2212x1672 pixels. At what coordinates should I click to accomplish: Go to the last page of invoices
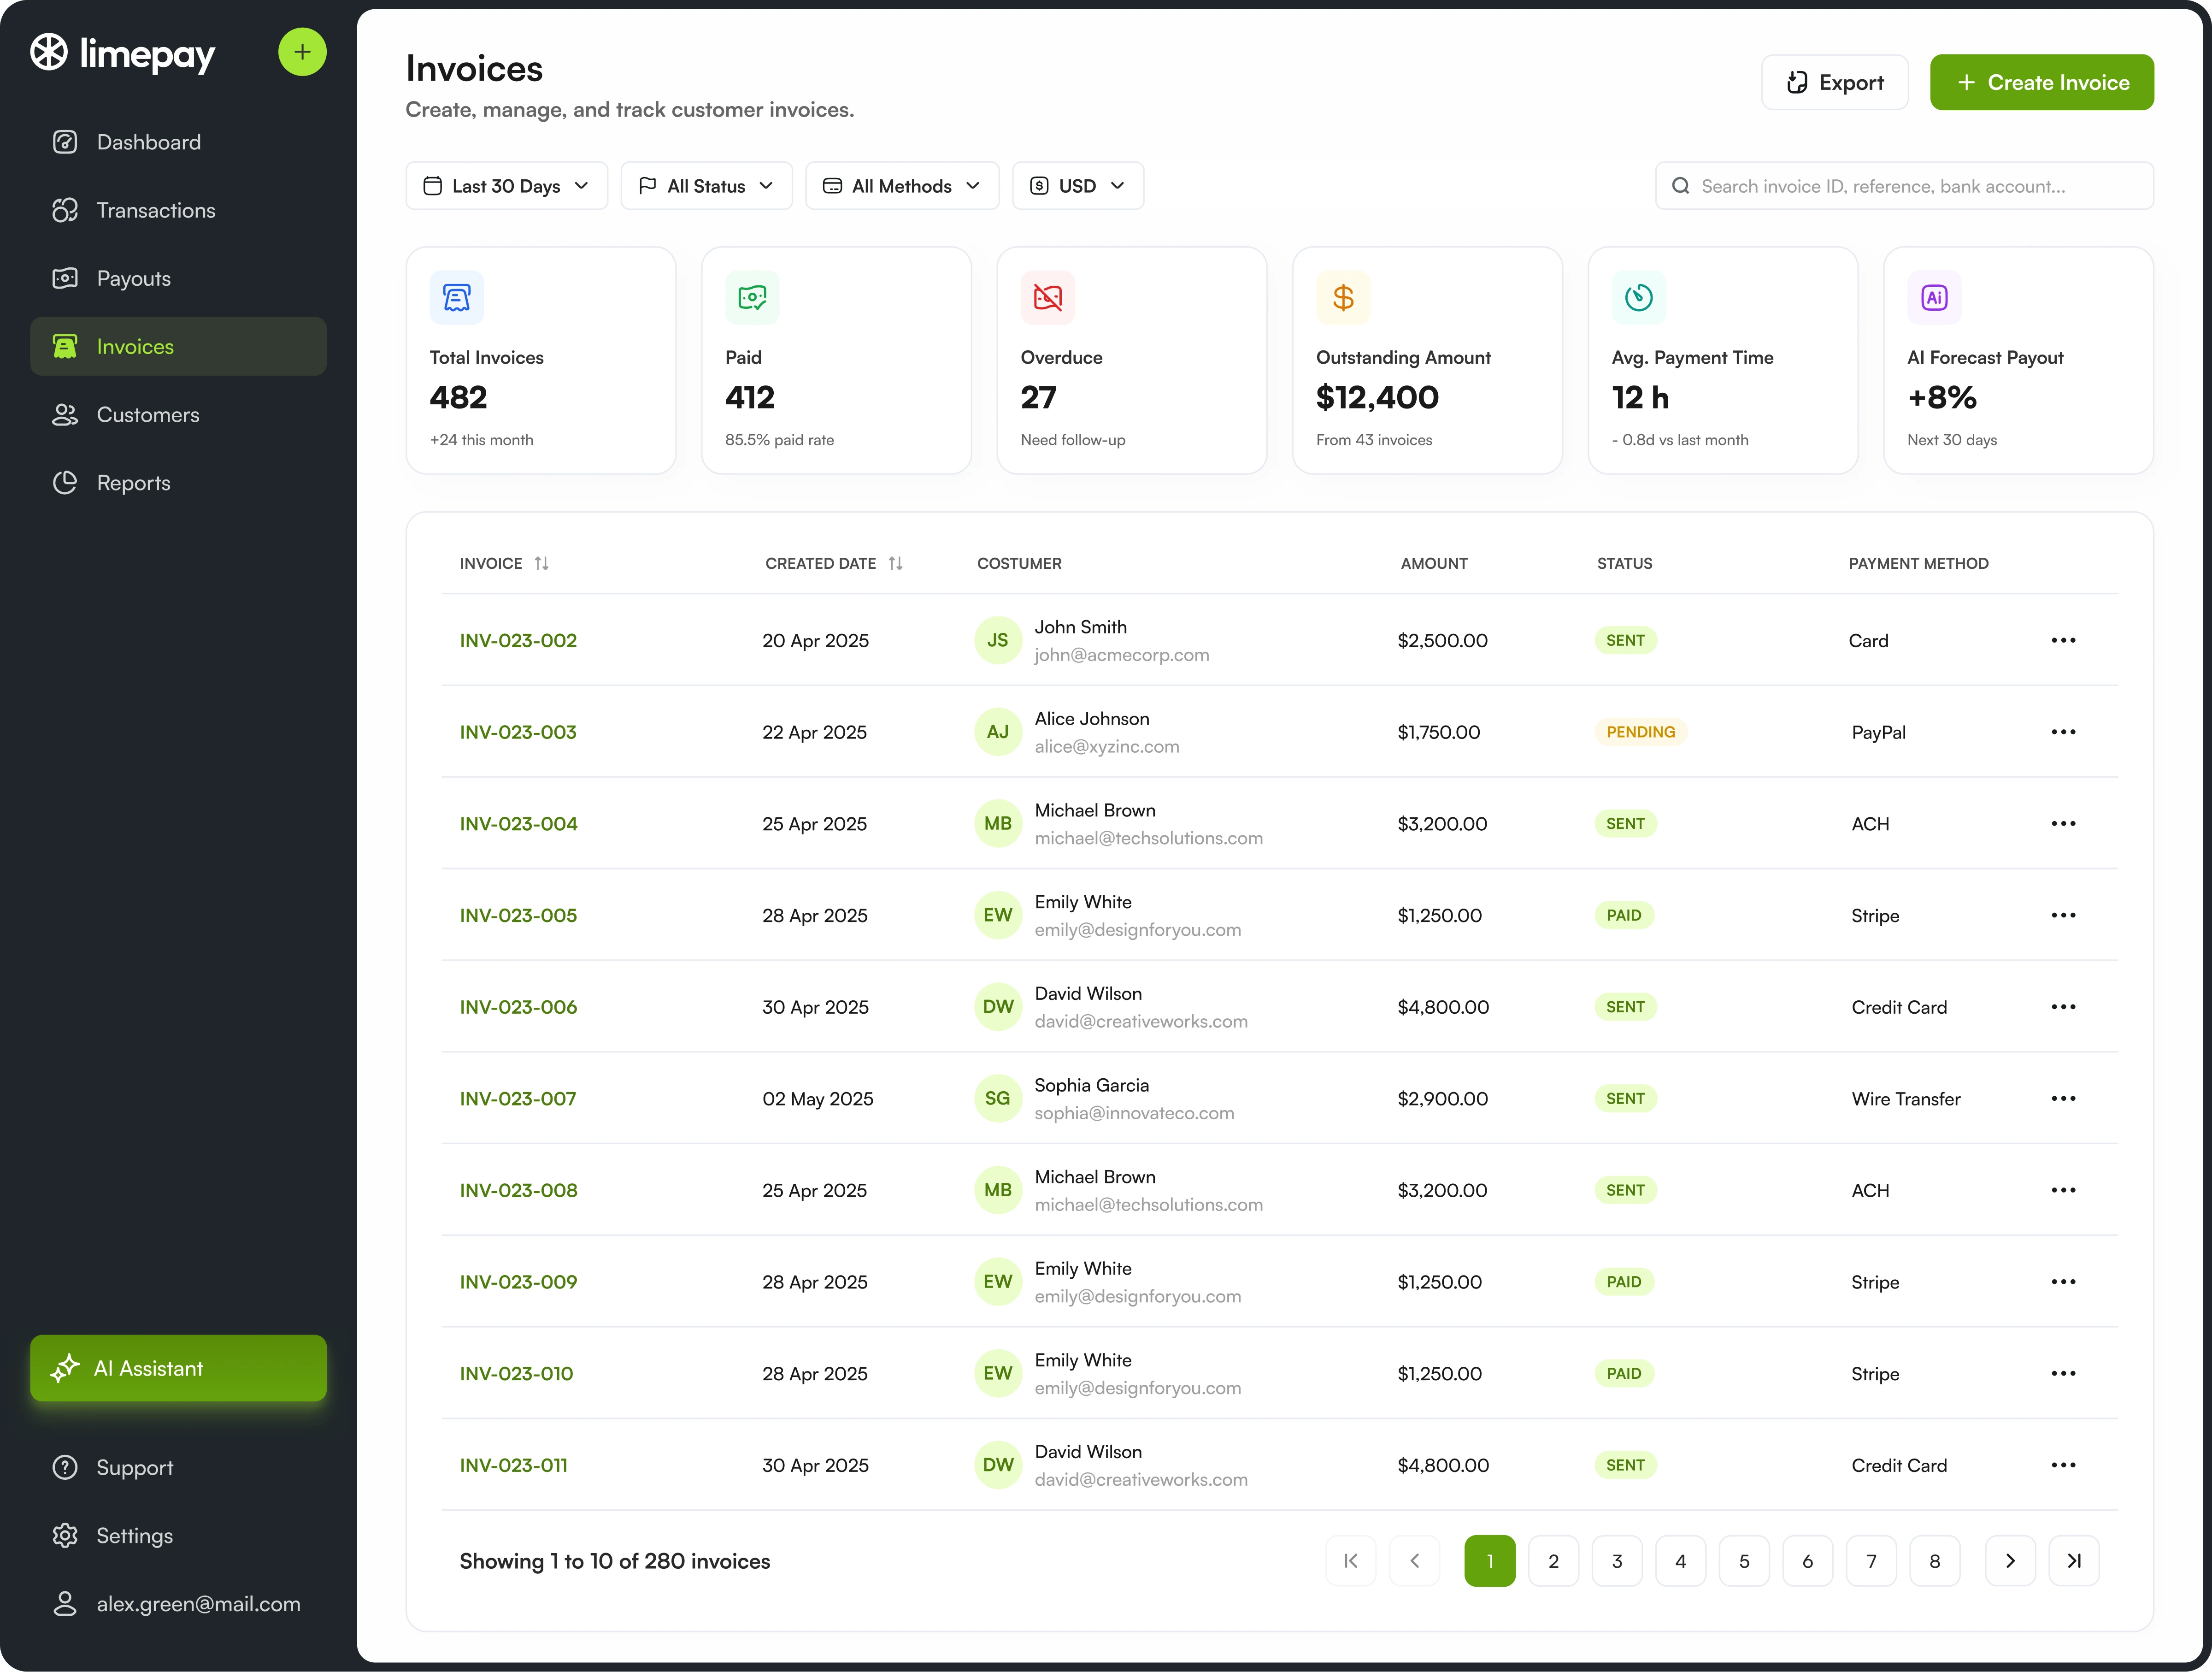(x=2074, y=1561)
